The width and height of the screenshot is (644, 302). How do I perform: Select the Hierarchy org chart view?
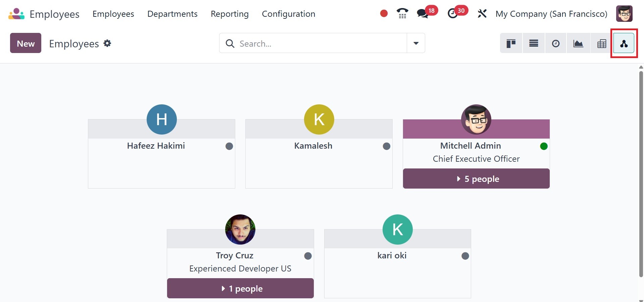624,43
